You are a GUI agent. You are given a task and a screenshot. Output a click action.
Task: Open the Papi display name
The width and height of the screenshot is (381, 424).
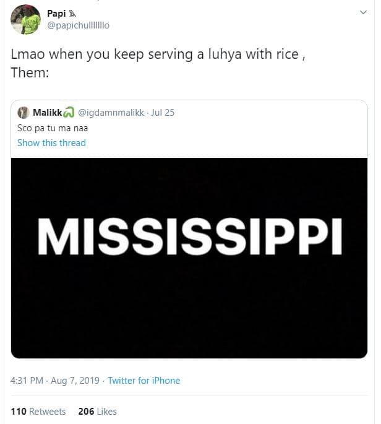pyautogui.click(x=56, y=13)
